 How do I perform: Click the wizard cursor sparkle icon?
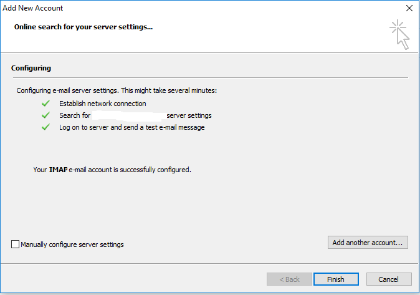tap(399, 34)
